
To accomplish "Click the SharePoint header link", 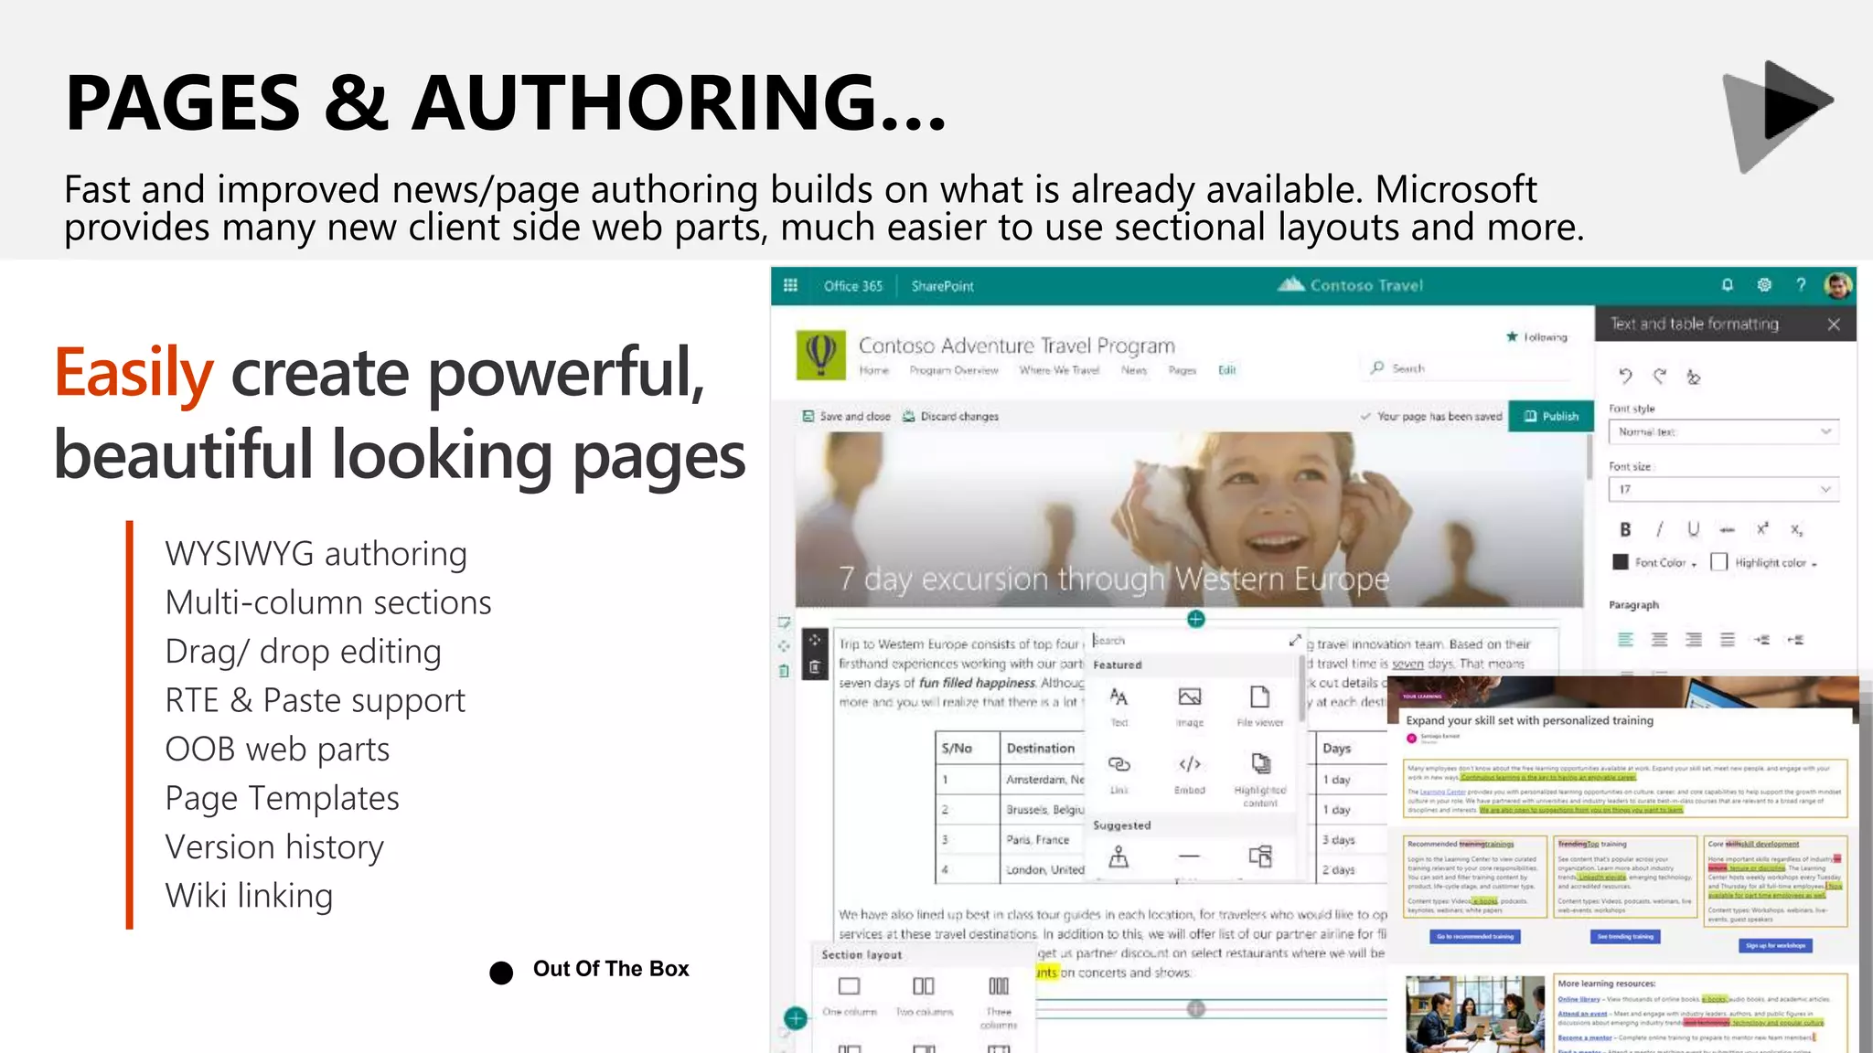I will 942,286.
